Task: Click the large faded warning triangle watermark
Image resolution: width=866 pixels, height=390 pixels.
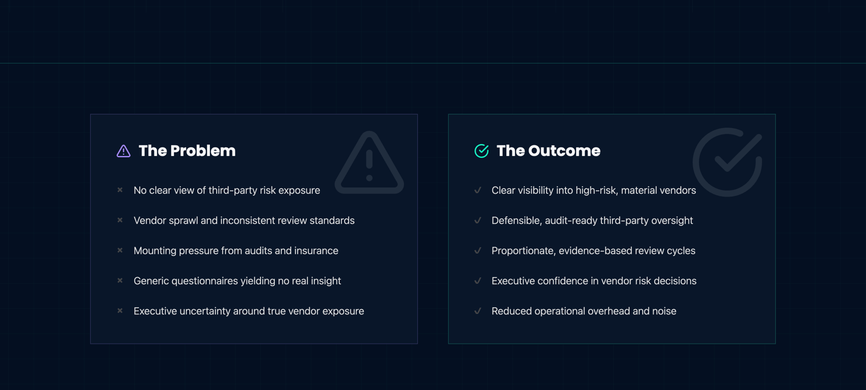Action: pyautogui.click(x=369, y=163)
